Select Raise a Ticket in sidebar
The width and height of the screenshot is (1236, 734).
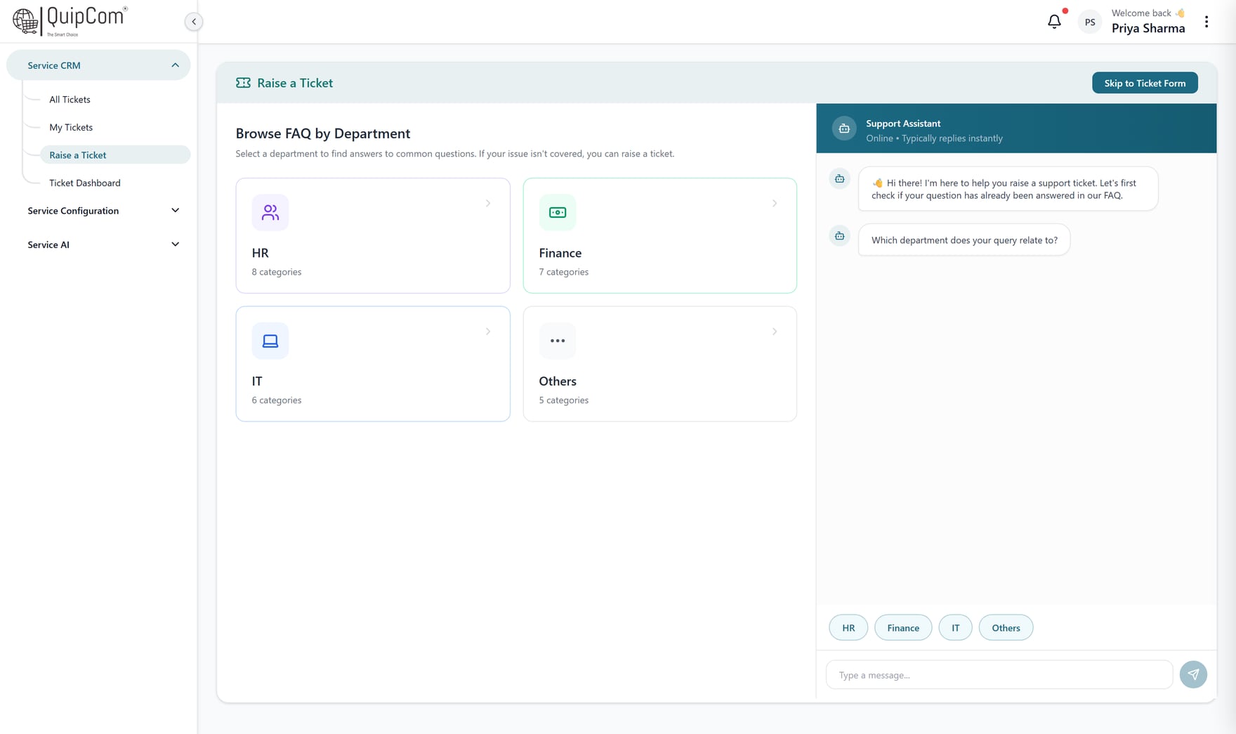point(114,155)
